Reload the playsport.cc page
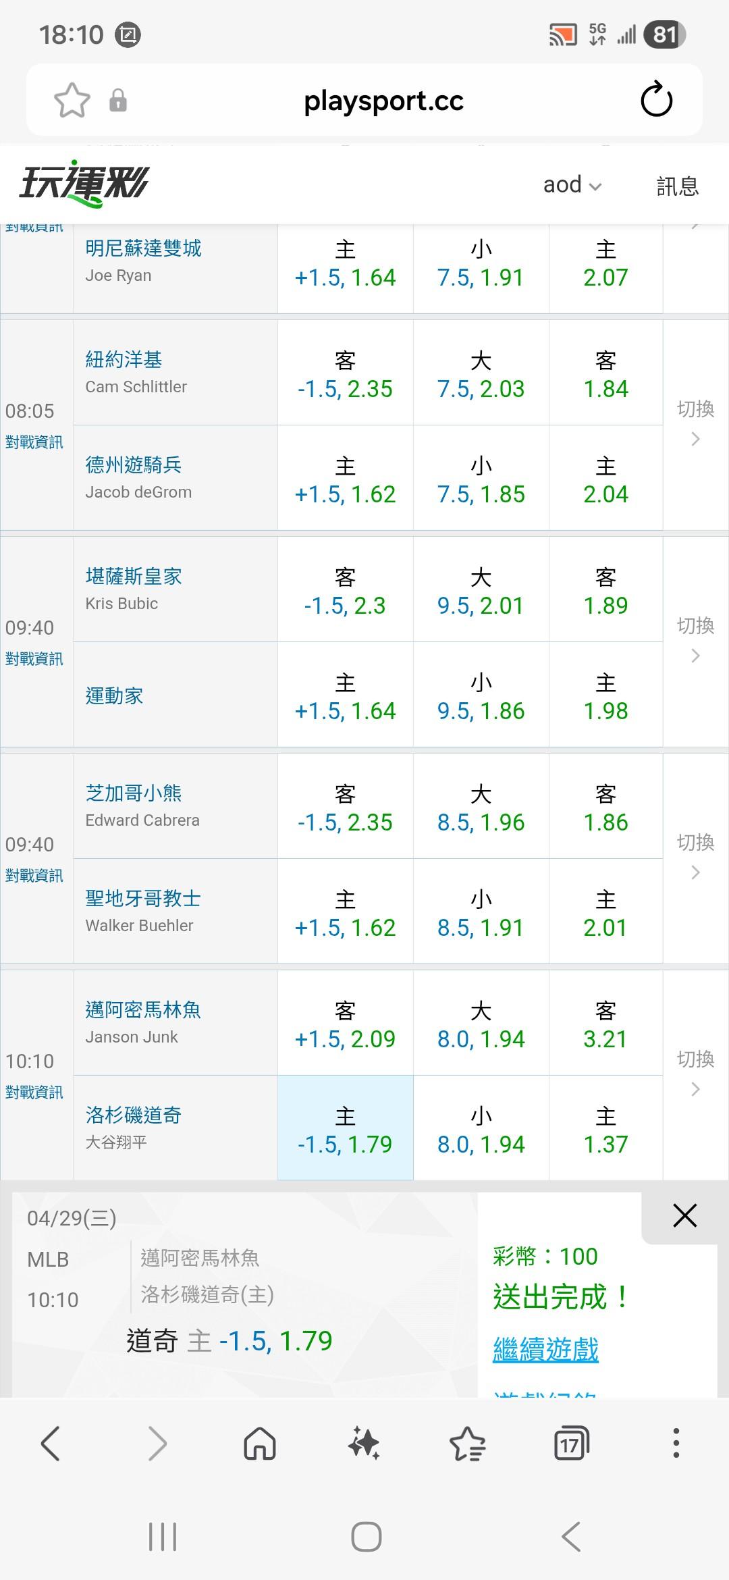Screen dimensions: 729x1580 (656, 101)
